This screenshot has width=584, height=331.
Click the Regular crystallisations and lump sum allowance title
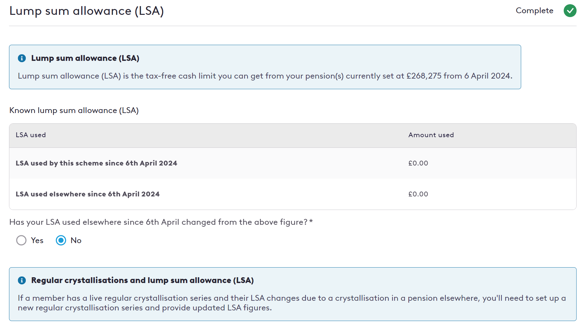pos(142,280)
